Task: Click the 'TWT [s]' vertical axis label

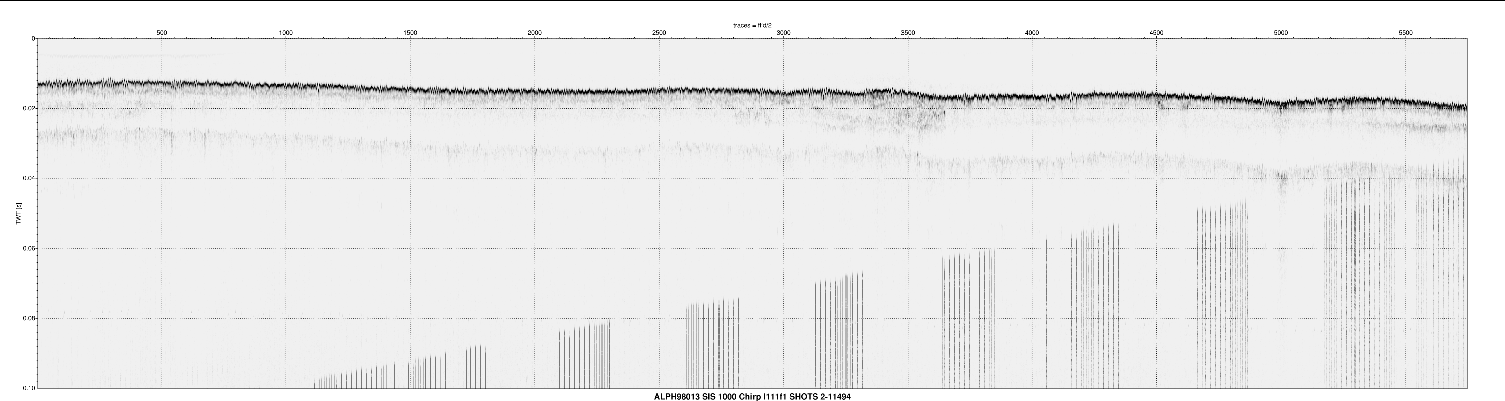Action: [x=19, y=214]
